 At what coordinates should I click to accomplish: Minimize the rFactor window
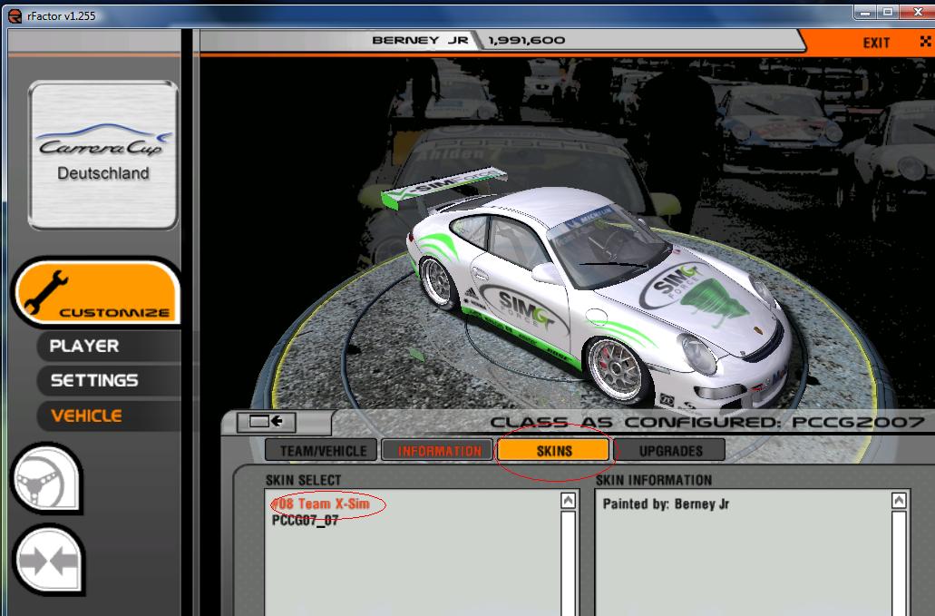[x=866, y=12]
